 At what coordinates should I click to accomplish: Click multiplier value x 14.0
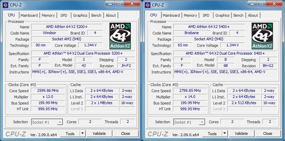190,97
